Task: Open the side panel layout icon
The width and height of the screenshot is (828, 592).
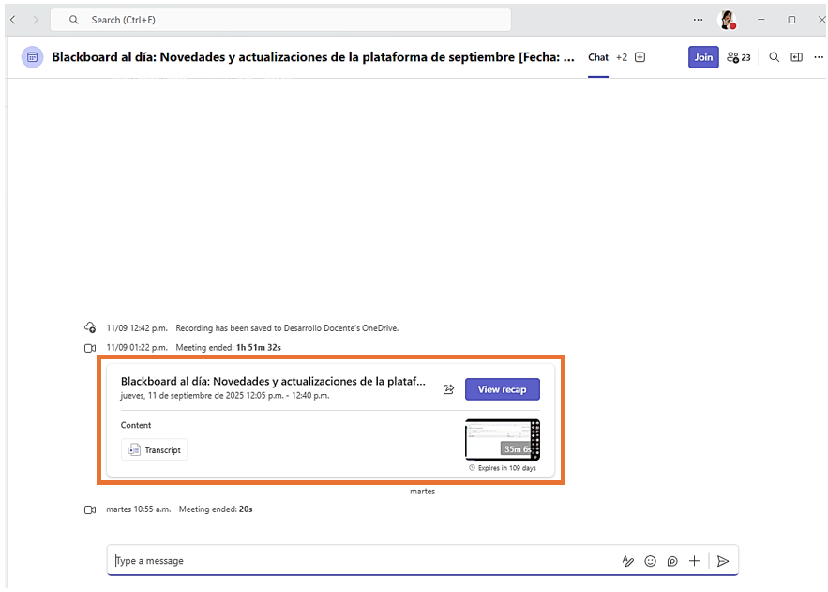Action: point(796,57)
